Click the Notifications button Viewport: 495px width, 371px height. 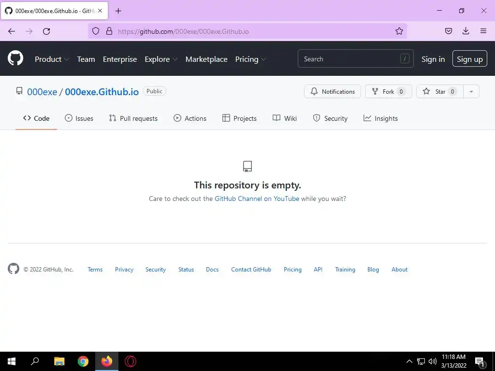click(333, 91)
